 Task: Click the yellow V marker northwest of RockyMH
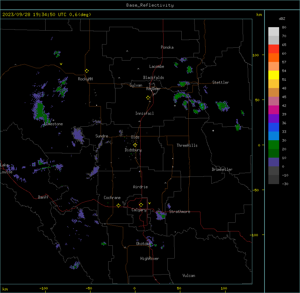pos(61,64)
